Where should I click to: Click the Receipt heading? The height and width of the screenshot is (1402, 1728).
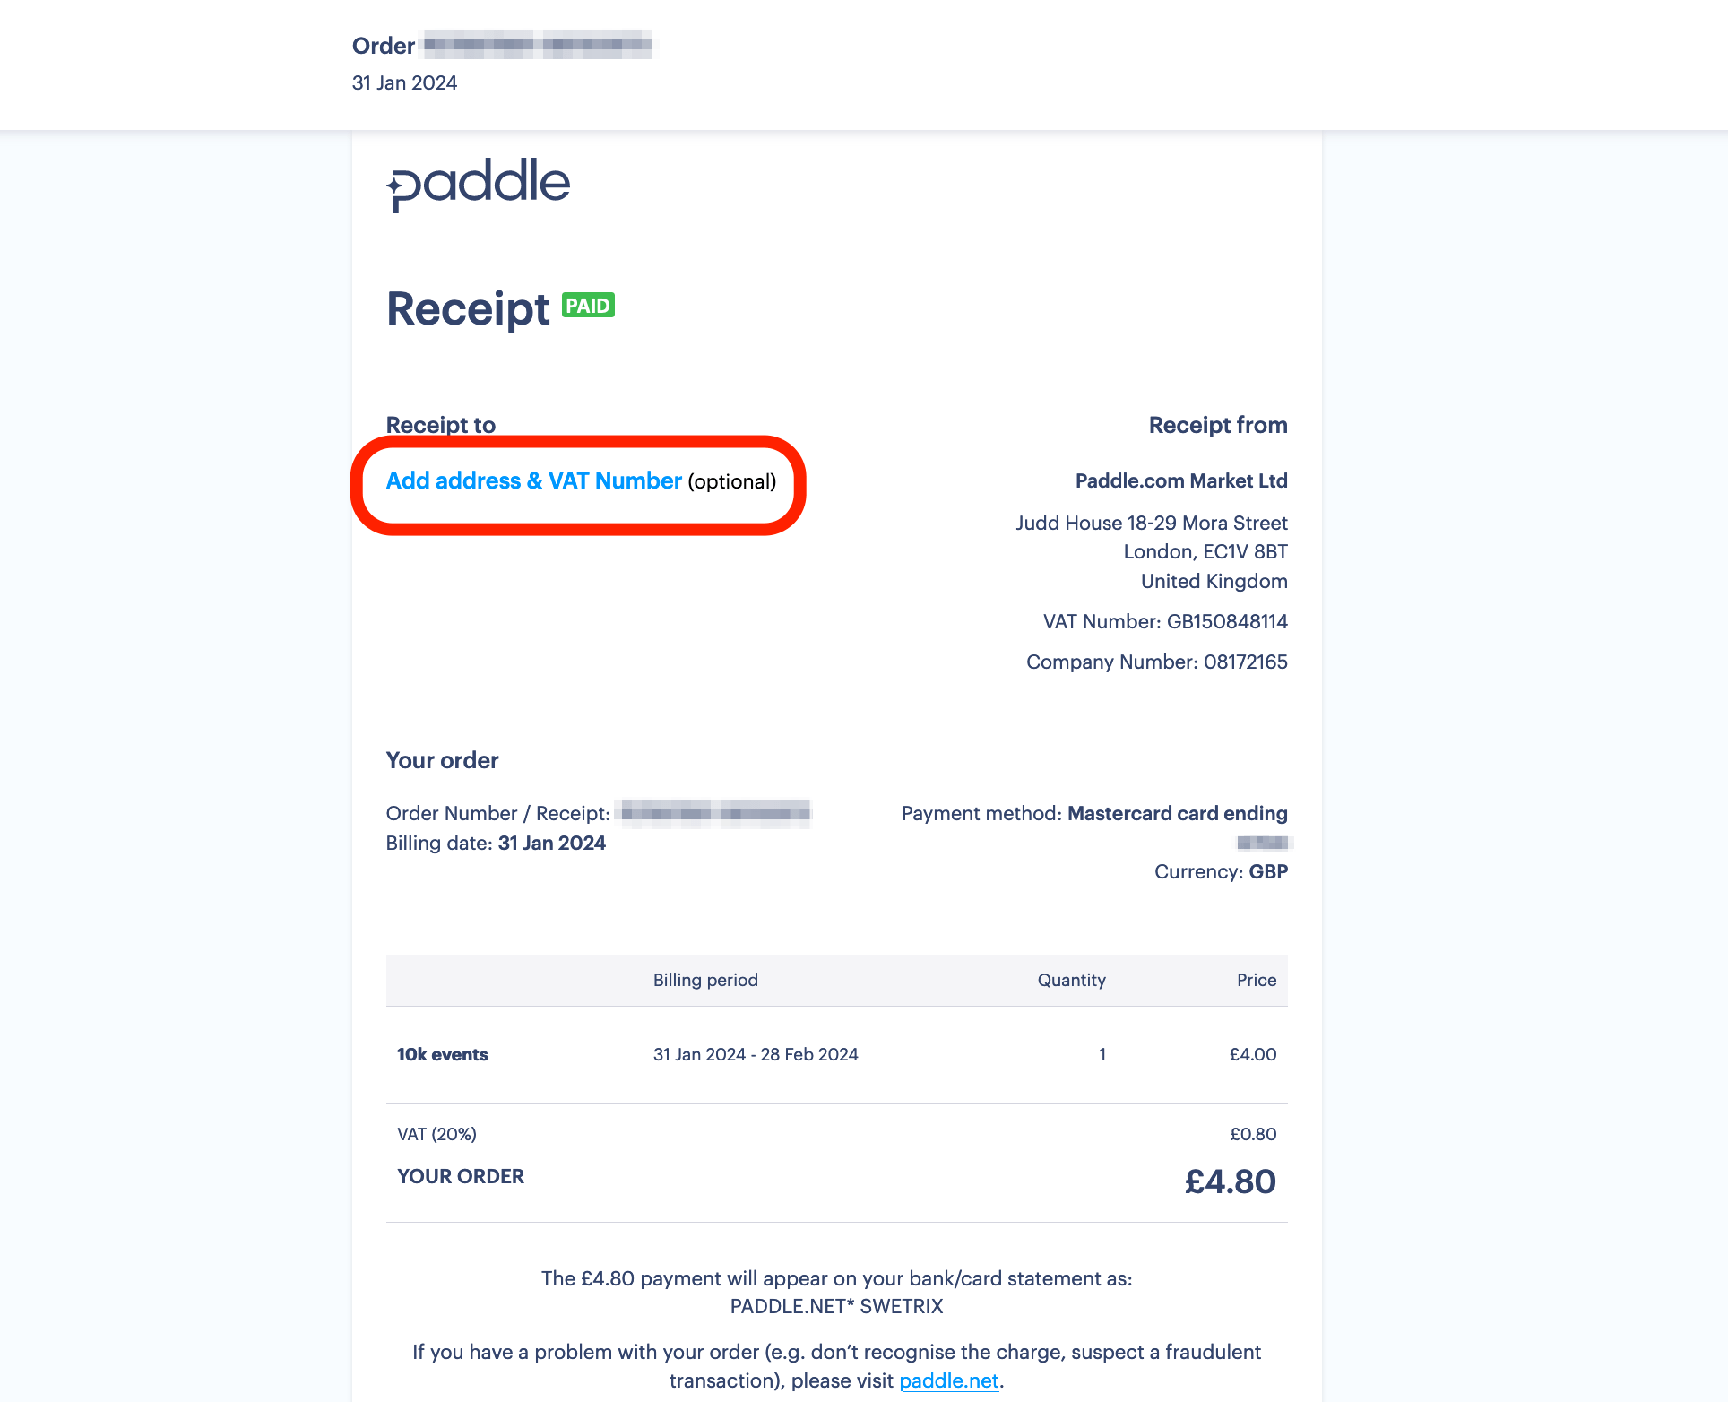tap(468, 308)
